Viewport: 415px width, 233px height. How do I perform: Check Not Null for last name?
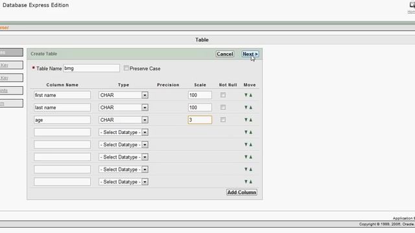click(x=223, y=107)
